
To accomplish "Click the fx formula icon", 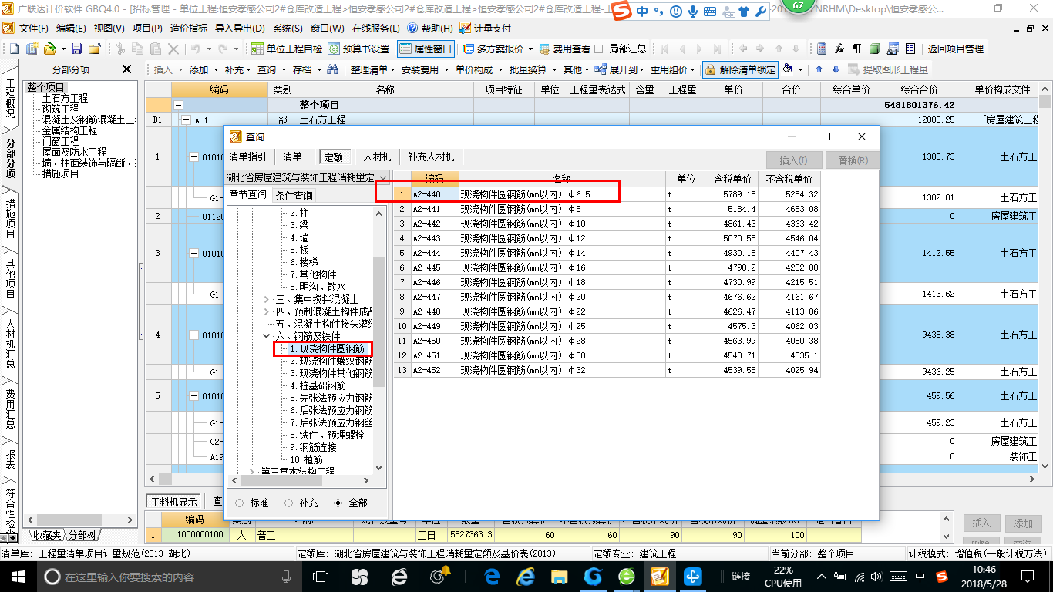I will 839,49.
